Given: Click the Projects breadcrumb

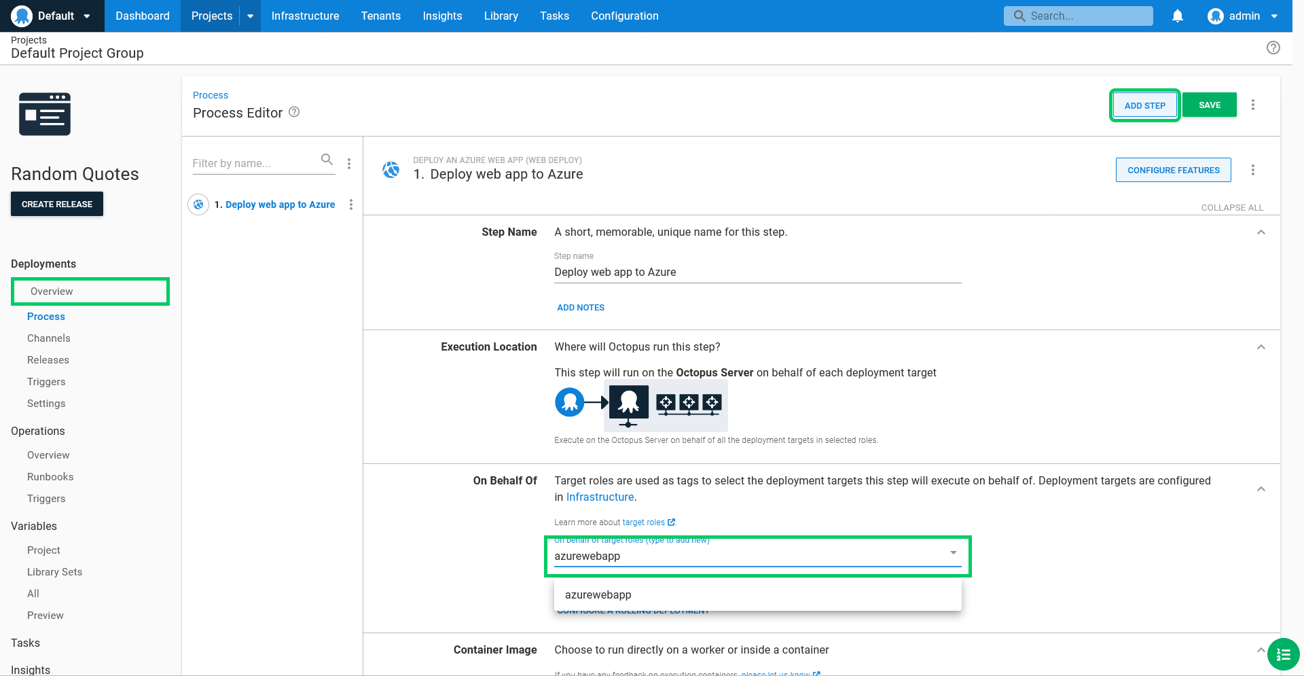Looking at the screenshot, I should click(29, 40).
